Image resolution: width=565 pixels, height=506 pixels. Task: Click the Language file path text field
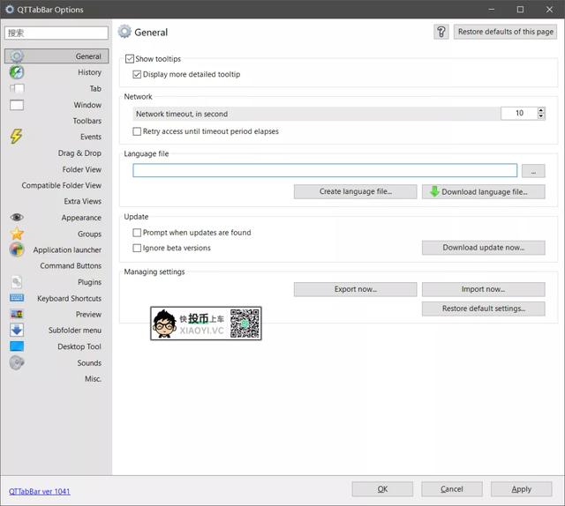tap(324, 170)
